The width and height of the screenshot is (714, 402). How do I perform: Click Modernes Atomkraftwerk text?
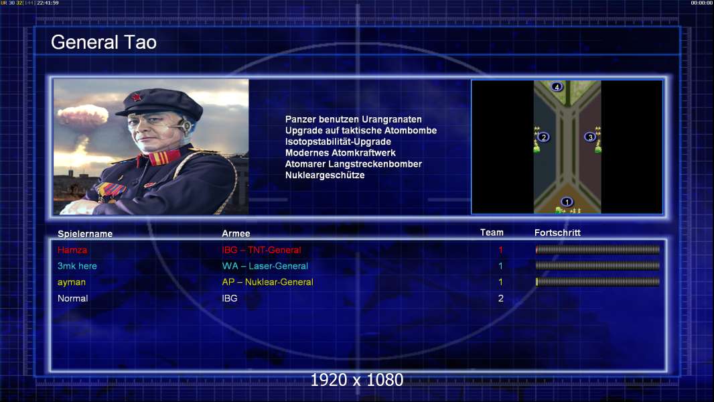[340, 153]
